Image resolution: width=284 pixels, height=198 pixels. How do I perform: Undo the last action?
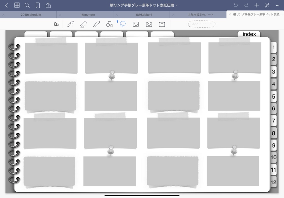coord(235,5)
